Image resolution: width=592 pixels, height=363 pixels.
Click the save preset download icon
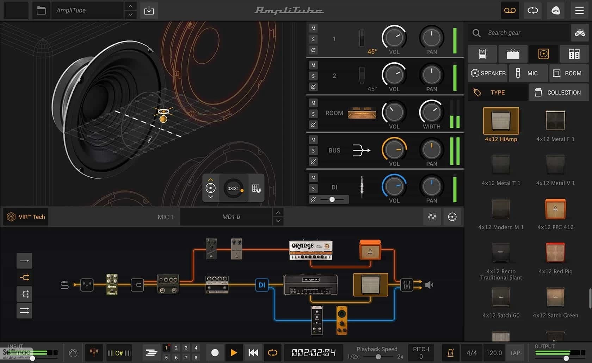click(149, 11)
